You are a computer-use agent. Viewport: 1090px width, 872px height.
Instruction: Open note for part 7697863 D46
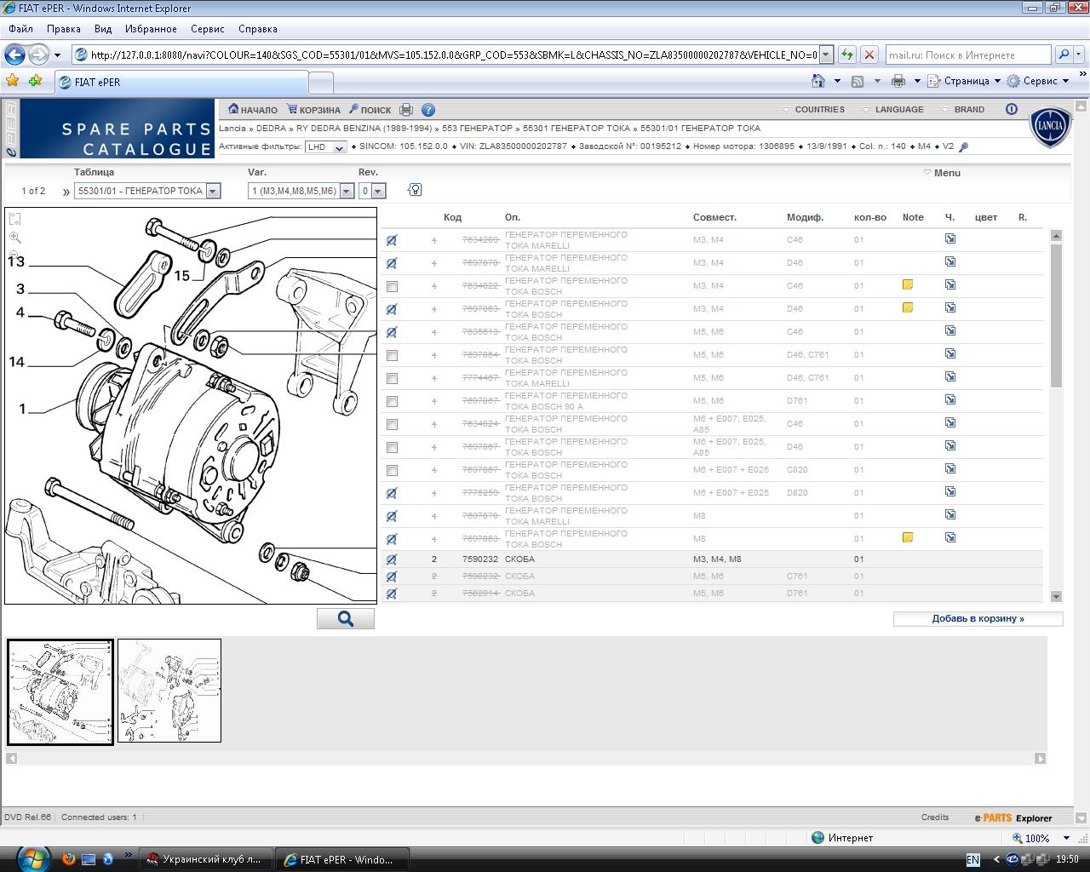[908, 308]
